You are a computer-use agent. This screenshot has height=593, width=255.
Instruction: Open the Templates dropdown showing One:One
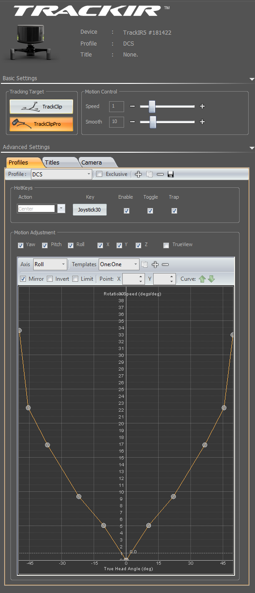point(119,264)
